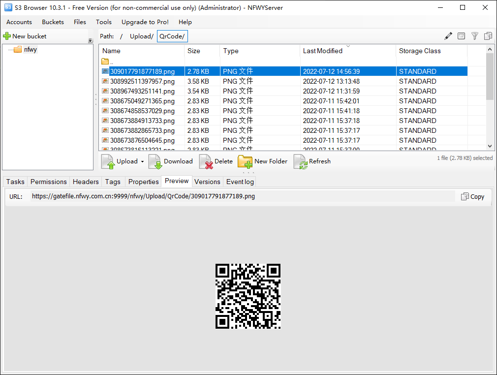Switch to the Permissions tab
This screenshot has height=375, width=497.
[x=49, y=182]
